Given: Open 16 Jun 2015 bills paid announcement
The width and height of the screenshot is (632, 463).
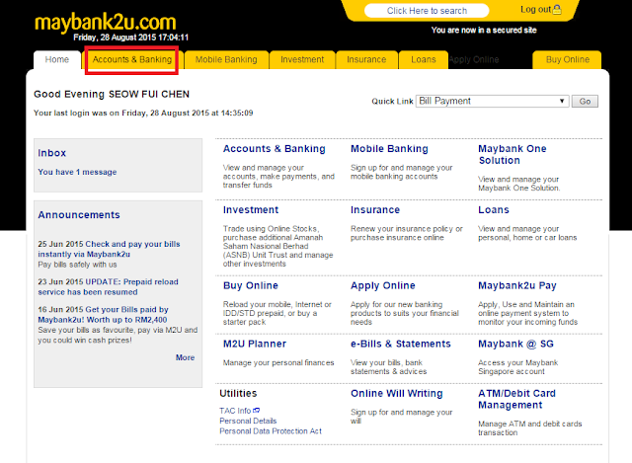Looking at the screenshot, I should point(103,315).
